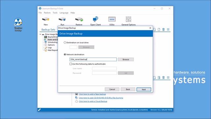
Task: Click the Password input field
Action: [104, 73]
